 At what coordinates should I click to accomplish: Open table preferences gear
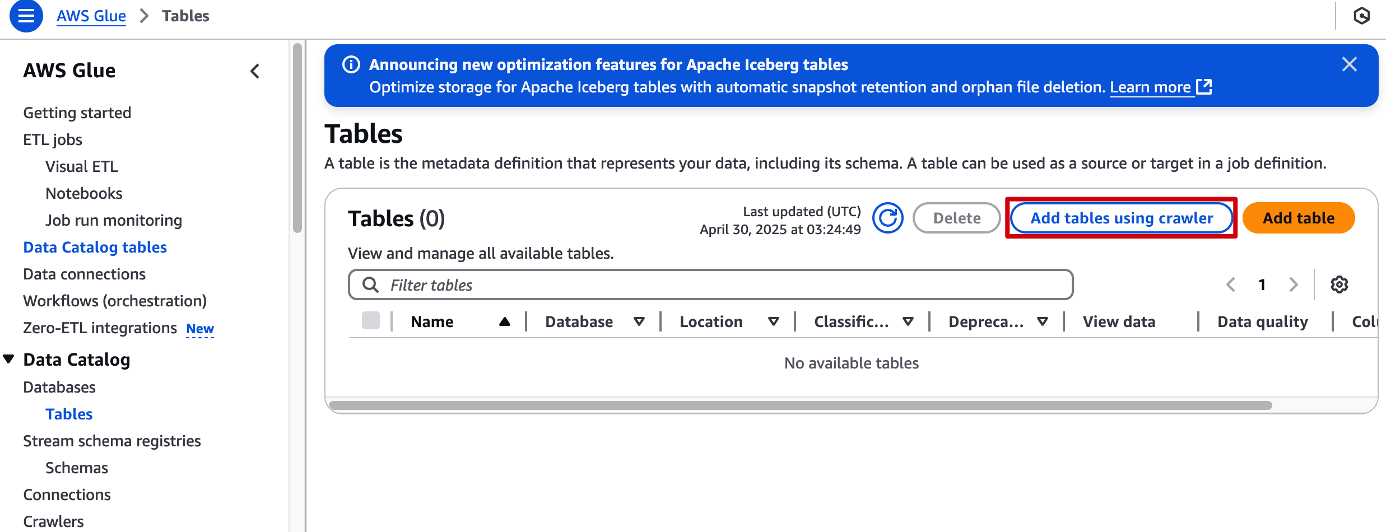coord(1340,284)
